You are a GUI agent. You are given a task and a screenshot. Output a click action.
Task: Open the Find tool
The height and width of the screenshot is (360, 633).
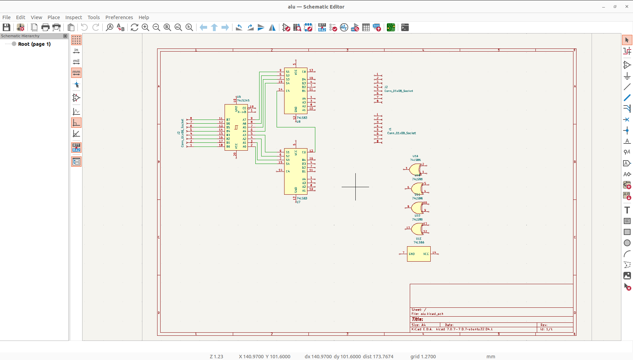110,27
